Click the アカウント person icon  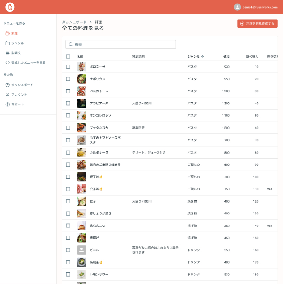click(7, 94)
